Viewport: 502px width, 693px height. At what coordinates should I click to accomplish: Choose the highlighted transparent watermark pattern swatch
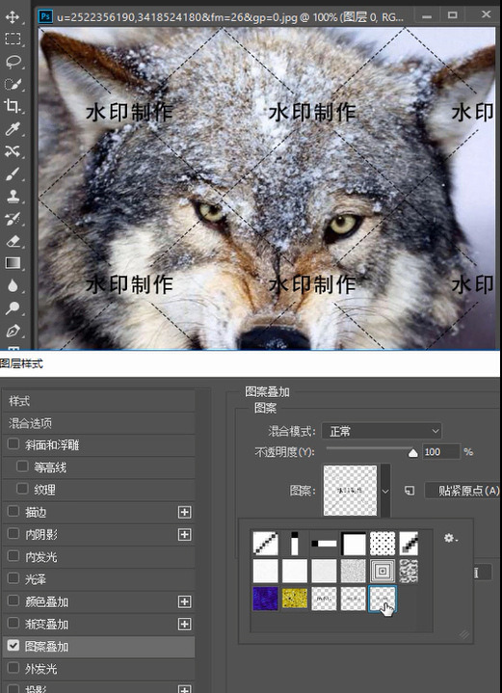point(383,599)
